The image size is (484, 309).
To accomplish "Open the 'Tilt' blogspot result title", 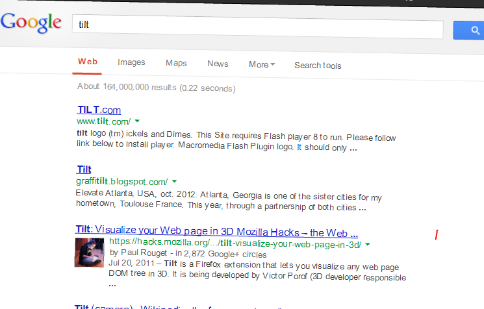I will pyautogui.click(x=84, y=170).
